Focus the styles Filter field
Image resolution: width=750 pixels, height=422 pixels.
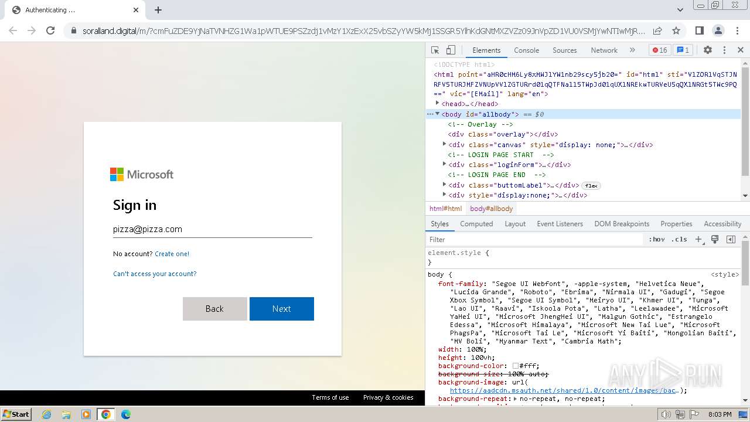534,240
